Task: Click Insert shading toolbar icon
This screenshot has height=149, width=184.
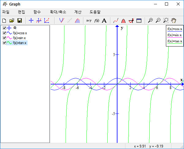Action: pos(77,20)
